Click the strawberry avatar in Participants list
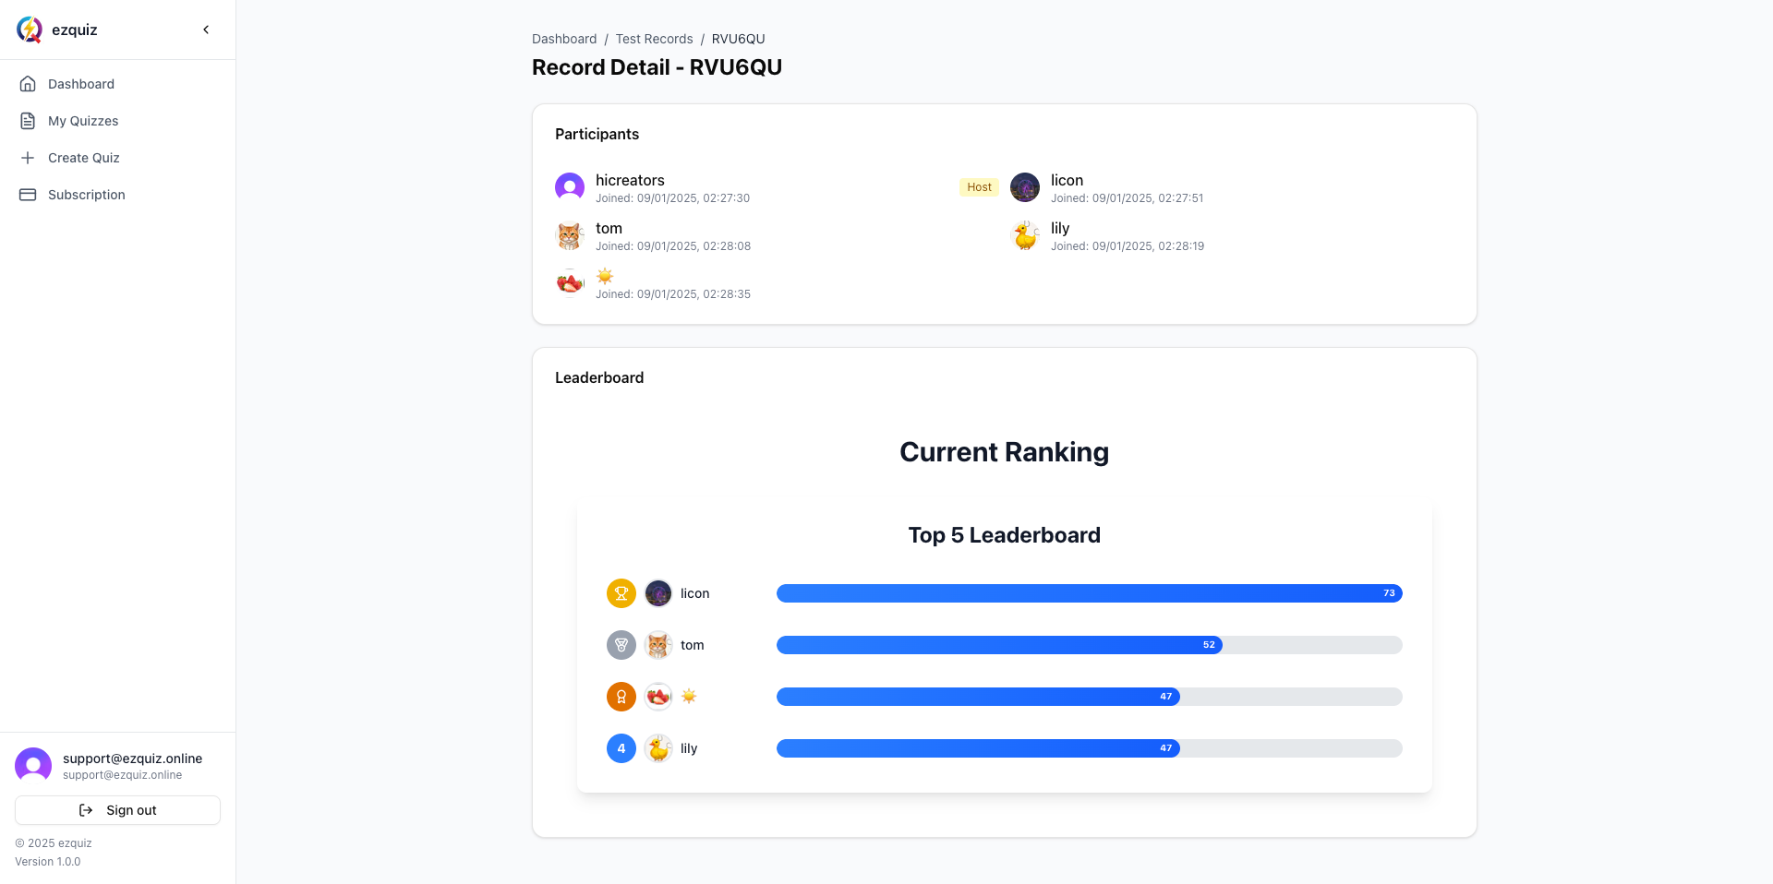This screenshot has height=884, width=1773. tap(570, 283)
